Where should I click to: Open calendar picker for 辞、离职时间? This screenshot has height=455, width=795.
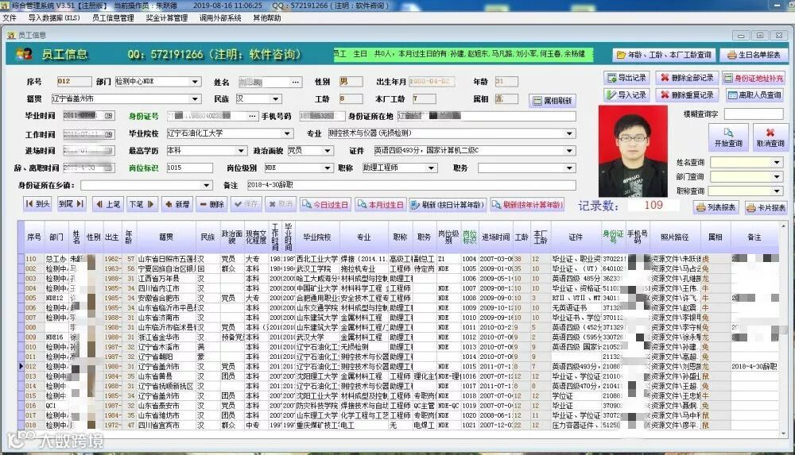pos(109,168)
